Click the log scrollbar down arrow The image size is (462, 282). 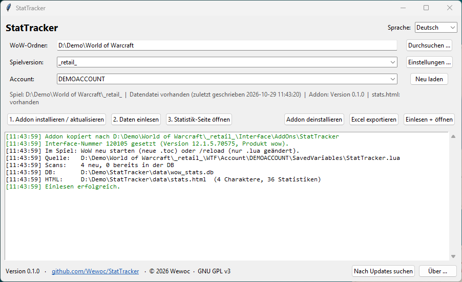[453, 256]
